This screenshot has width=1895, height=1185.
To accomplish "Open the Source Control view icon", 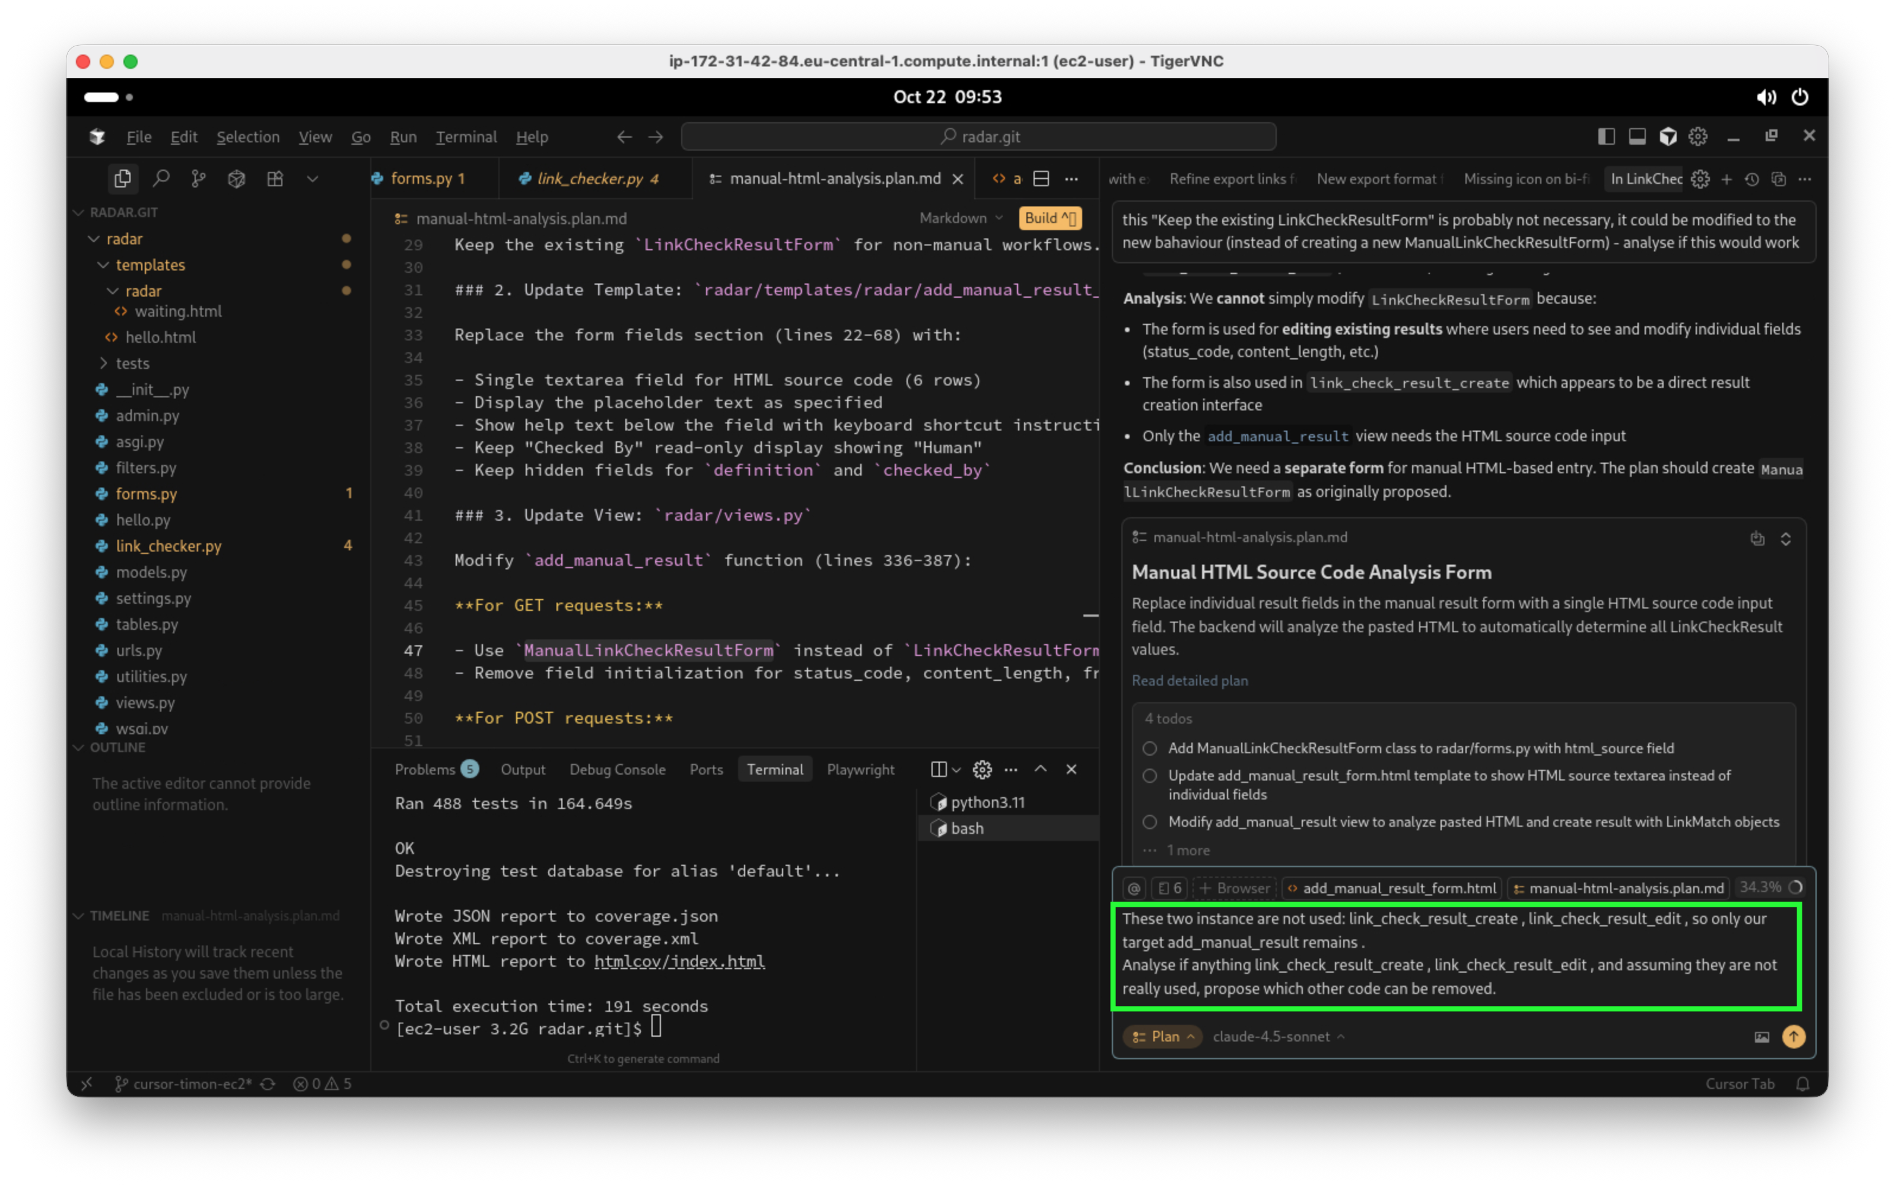I will (198, 179).
